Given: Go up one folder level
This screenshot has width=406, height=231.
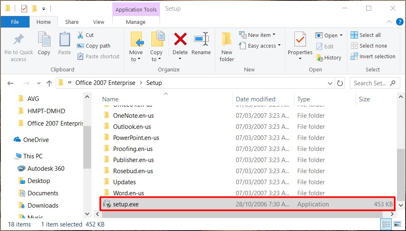Looking at the screenshot, I should coord(49,83).
